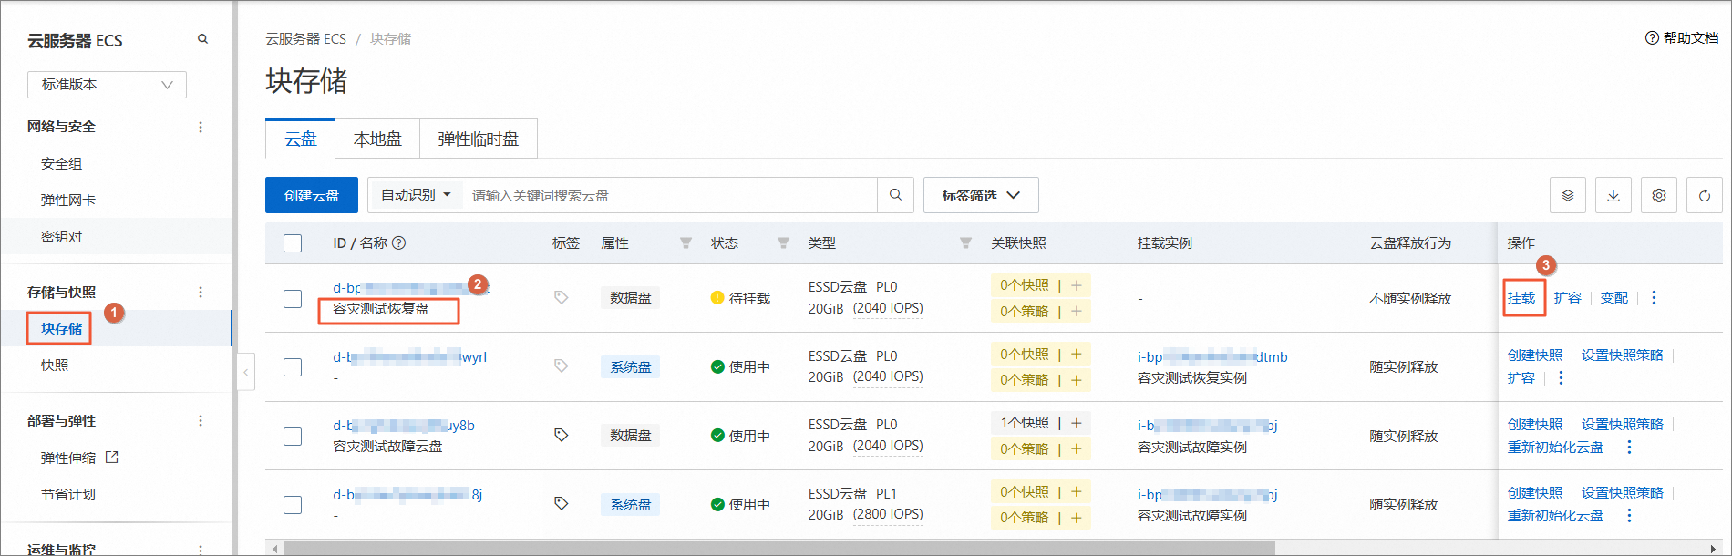Open the 状态 column filter
1732x556 pixels.
(783, 242)
